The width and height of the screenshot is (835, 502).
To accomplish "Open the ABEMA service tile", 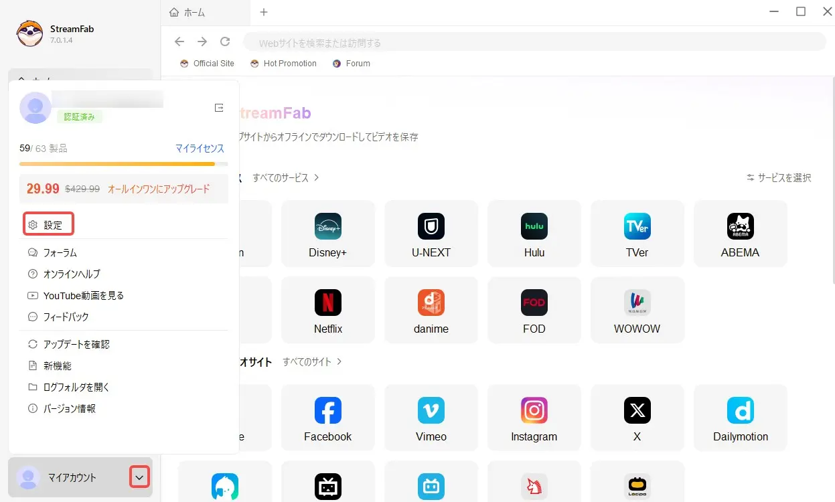I will (x=741, y=233).
